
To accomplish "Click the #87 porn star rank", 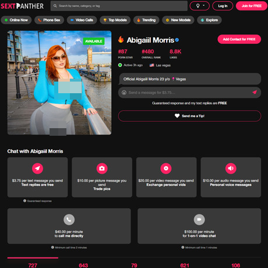I will (x=123, y=51).
